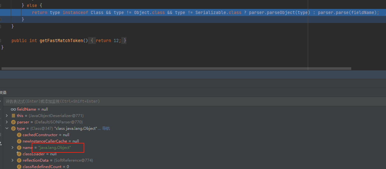Click the 导航 navigate link

pyautogui.click(x=106, y=129)
